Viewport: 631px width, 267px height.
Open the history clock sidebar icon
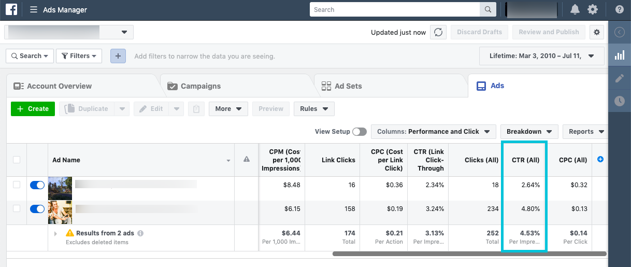coord(619,101)
